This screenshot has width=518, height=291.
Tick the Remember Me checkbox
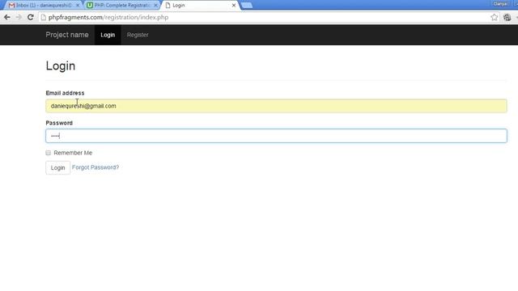[x=49, y=153]
